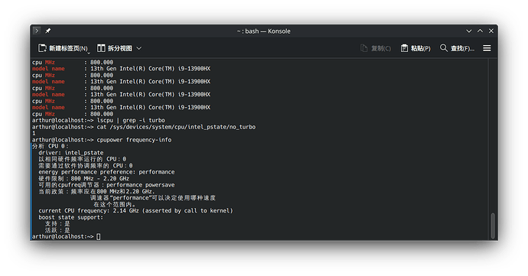Screen dimensions: 528x276
Task: Click the Konsole terminal menu icon in title bar
Action: pyautogui.click(x=37, y=31)
